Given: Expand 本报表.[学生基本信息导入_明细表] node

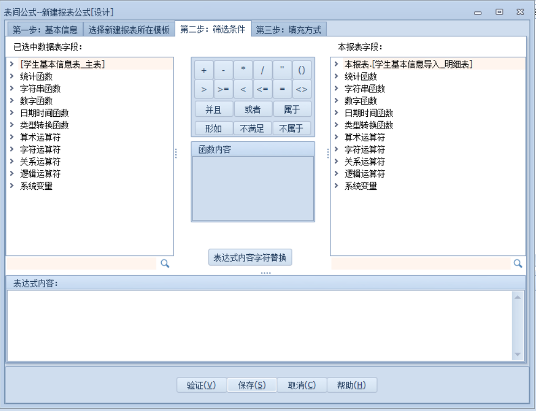Looking at the screenshot, I should pyautogui.click(x=336, y=64).
